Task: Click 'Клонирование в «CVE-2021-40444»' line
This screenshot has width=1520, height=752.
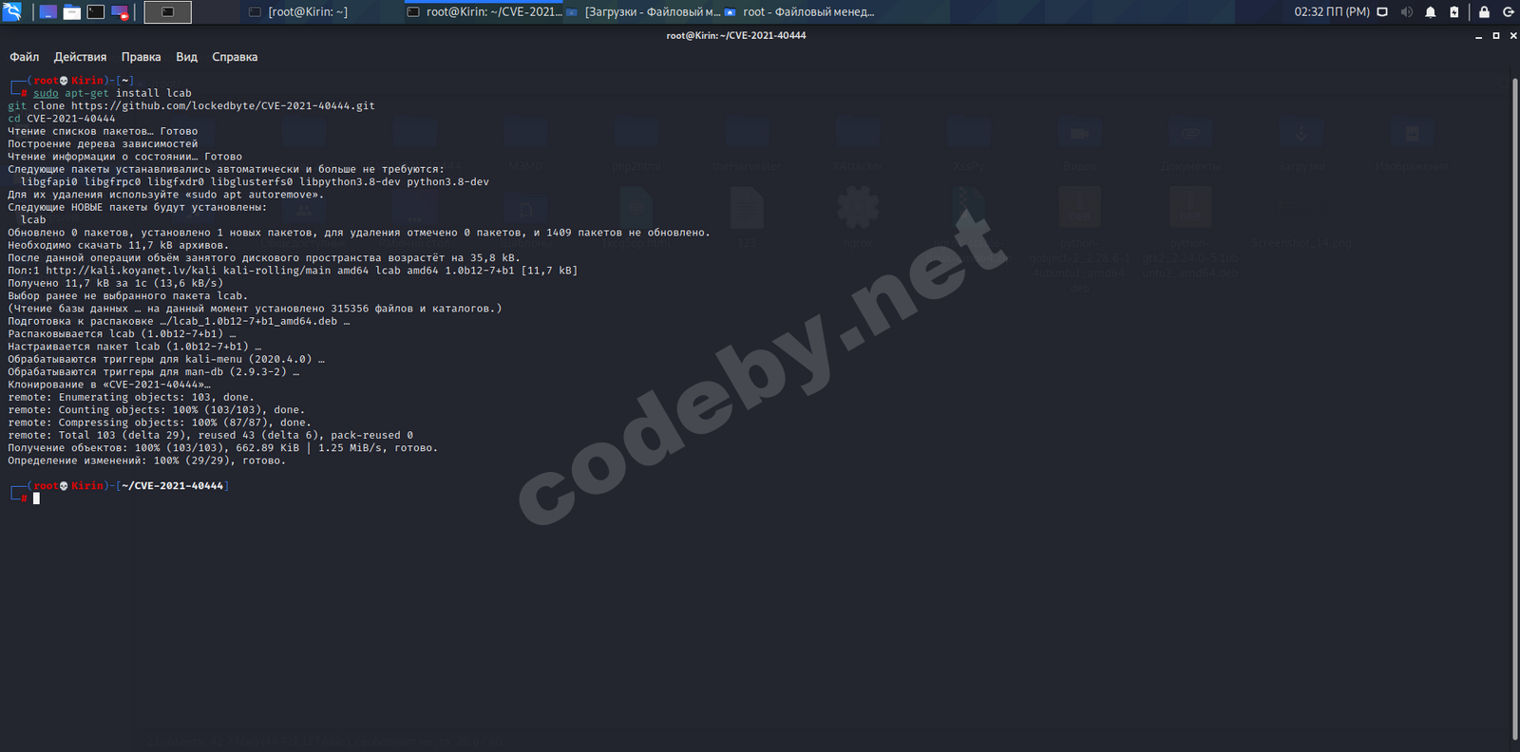Action: (x=109, y=385)
